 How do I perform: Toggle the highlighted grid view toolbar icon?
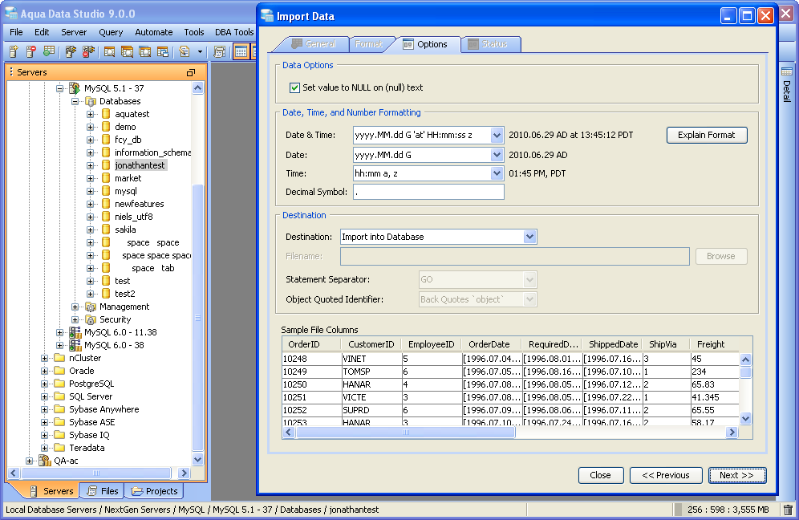tap(241, 51)
